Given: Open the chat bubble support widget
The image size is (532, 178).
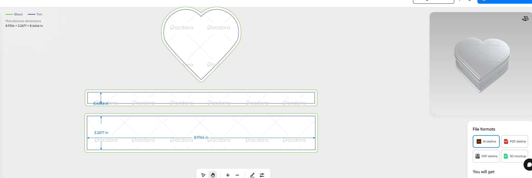Looking at the screenshot, I should tap(528, 165).
